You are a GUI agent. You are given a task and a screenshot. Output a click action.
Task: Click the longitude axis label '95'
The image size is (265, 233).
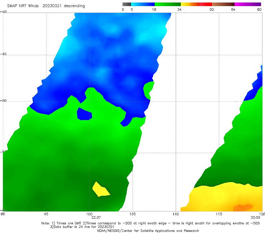point(46,214)
